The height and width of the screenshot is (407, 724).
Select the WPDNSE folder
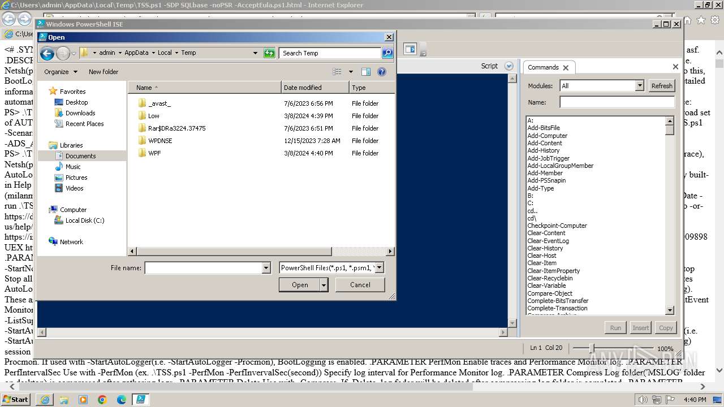coord(160,141)
